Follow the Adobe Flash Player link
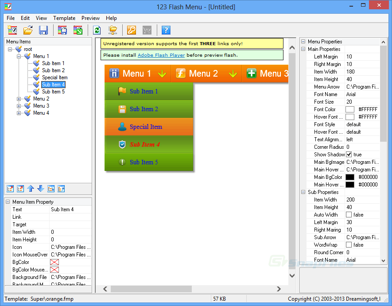This screenshot has width=392, height=306. pyautogui.click(x=161, y=55)
